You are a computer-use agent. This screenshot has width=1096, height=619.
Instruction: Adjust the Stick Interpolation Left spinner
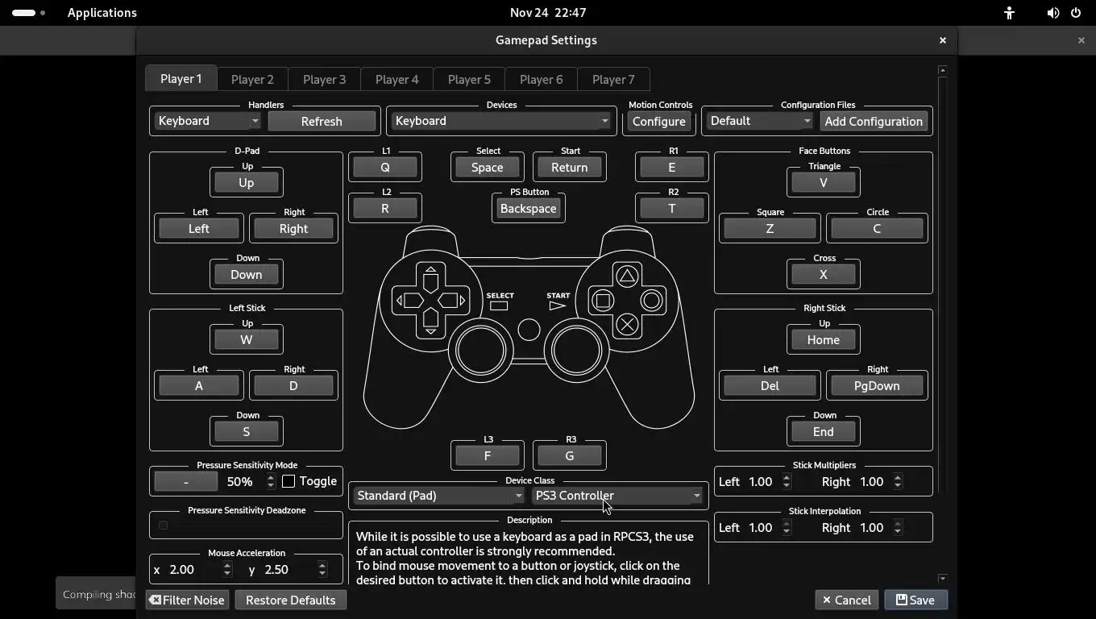(x=769, y=528)
